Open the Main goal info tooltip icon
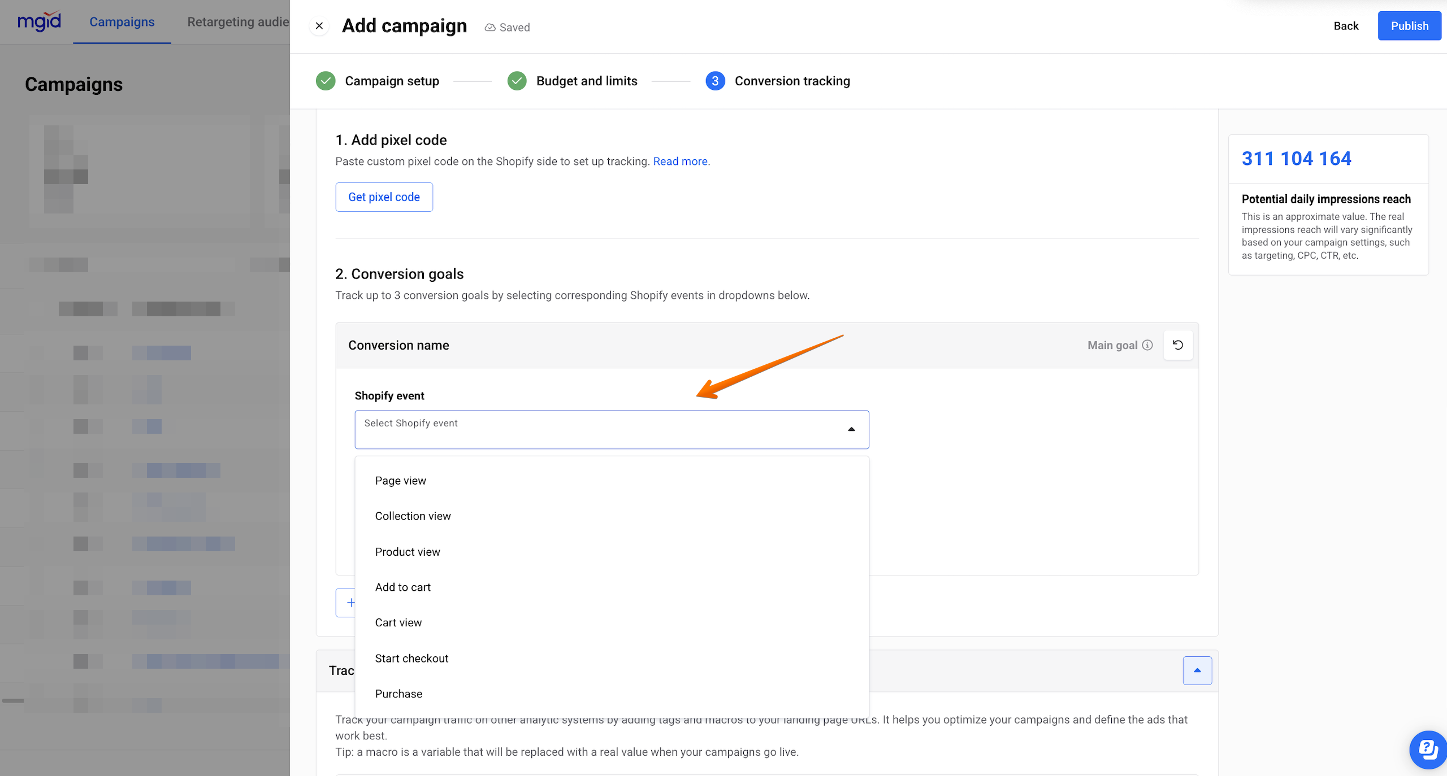Image resolution: width=1447 pixels, height=776 pixels. (1147, 345)
